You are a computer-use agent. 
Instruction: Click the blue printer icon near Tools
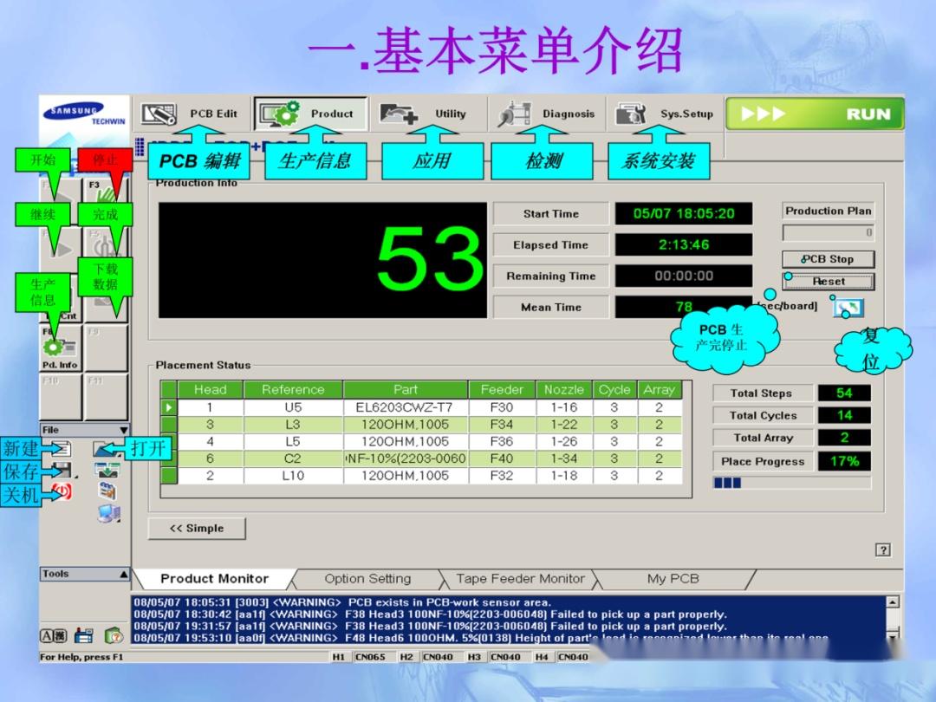83,636
